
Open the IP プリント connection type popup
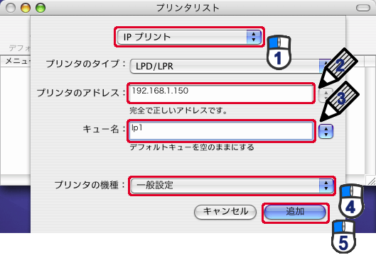(x=189, y=37)
